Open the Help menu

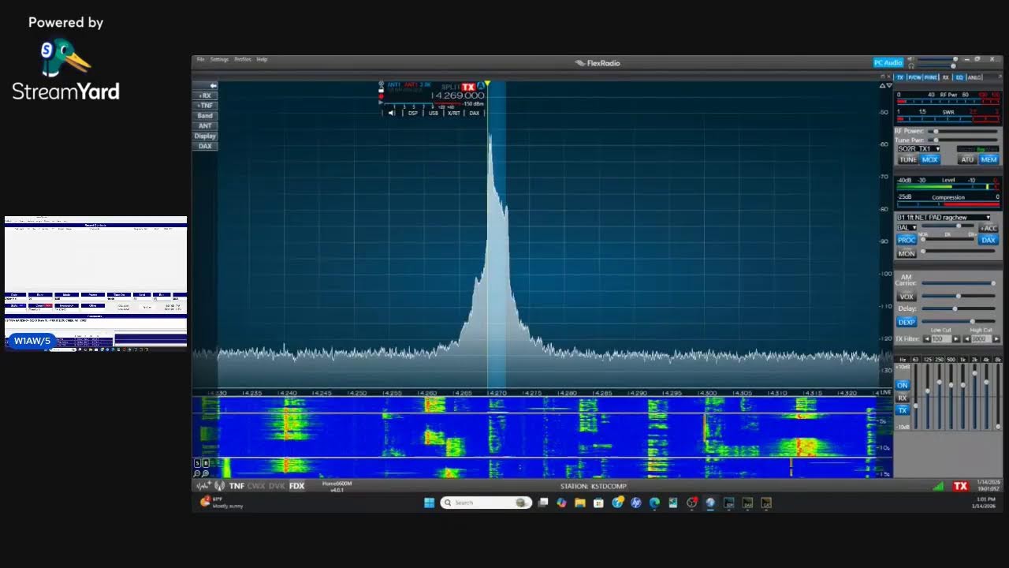262,59
